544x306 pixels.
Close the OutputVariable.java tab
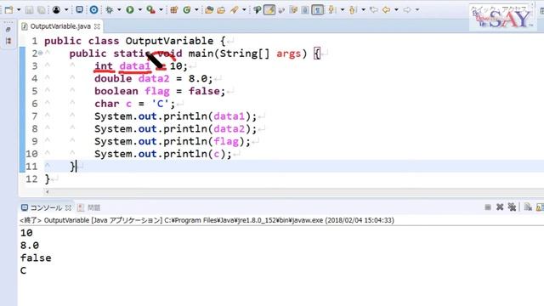pyautogui.click(x=97, y=26)
